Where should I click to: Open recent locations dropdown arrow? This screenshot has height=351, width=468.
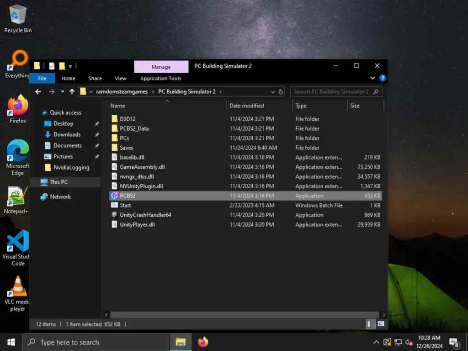tap(62, 91)
